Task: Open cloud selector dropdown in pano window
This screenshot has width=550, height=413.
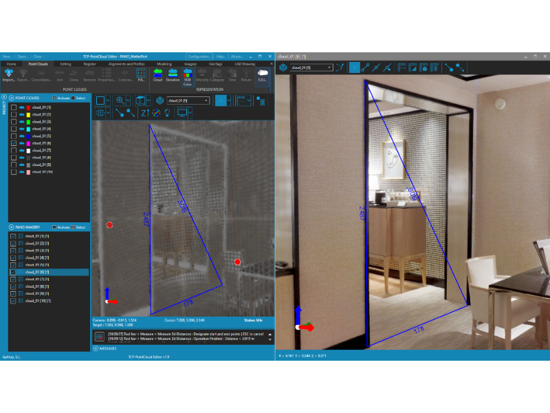Action: (x=311, y=67)
